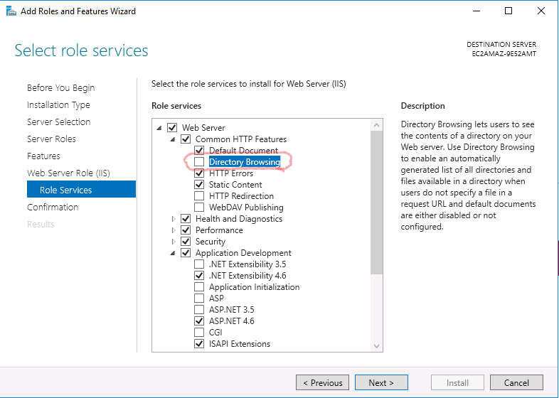Open the Confirmation wizard page
The width and height of the screenshot is (559, 398).
(53, 208)
